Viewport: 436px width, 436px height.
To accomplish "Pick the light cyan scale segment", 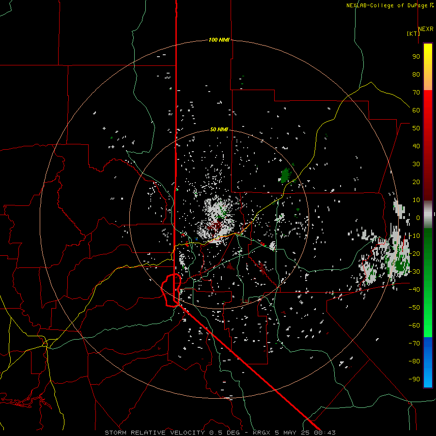I will (428, 378).
